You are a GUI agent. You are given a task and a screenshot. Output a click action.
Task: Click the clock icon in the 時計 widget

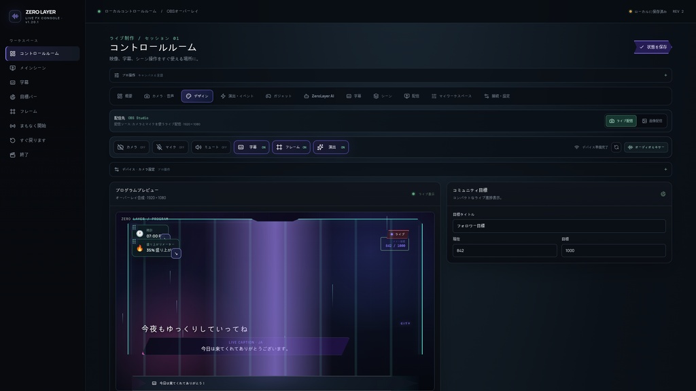point(140,234)
